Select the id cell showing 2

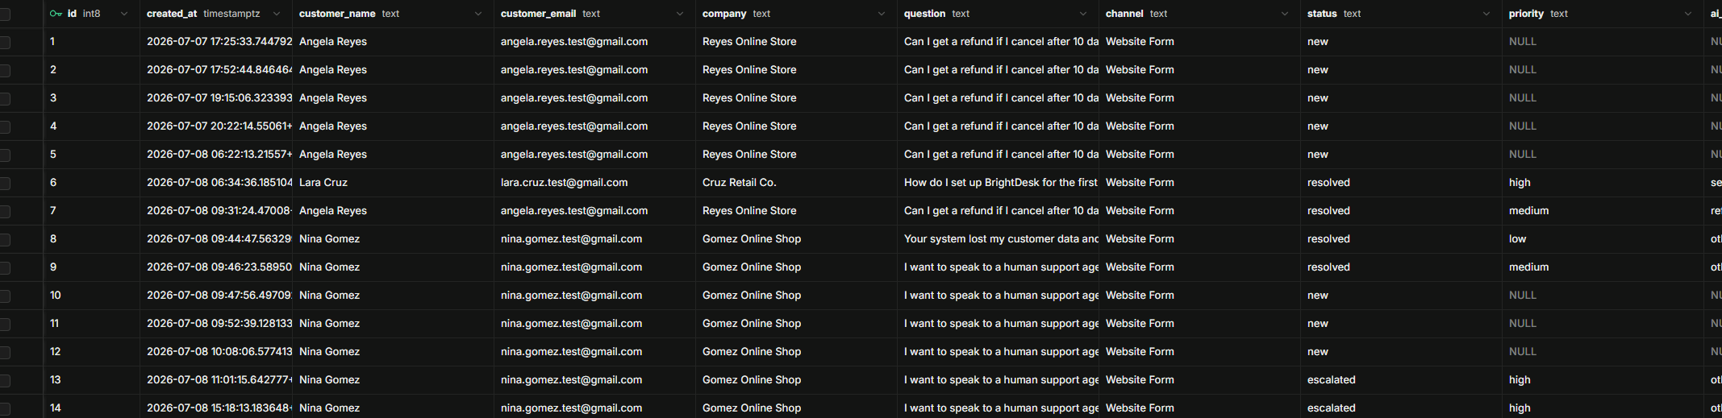[x=91, y=70]
